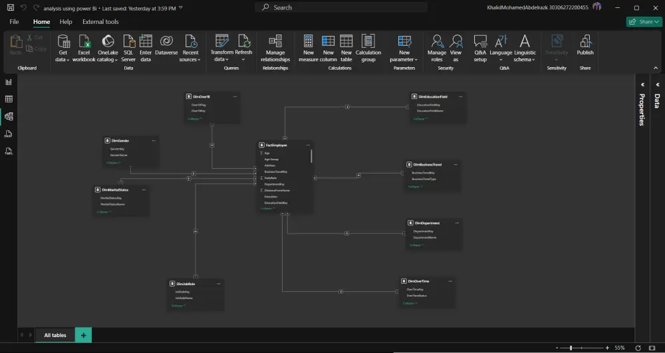The image size is (665, 353).
Task: Collapse the DimOver18 table
Action: [x=195, y=118]
